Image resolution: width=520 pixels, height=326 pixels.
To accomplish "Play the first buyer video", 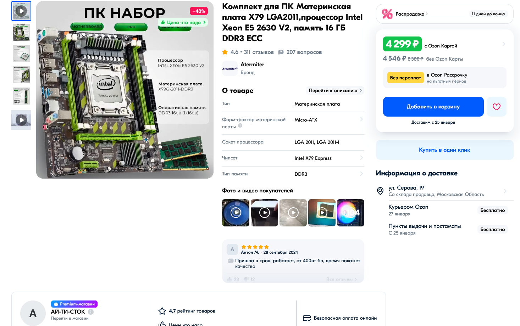I will (x=236, y=213).
